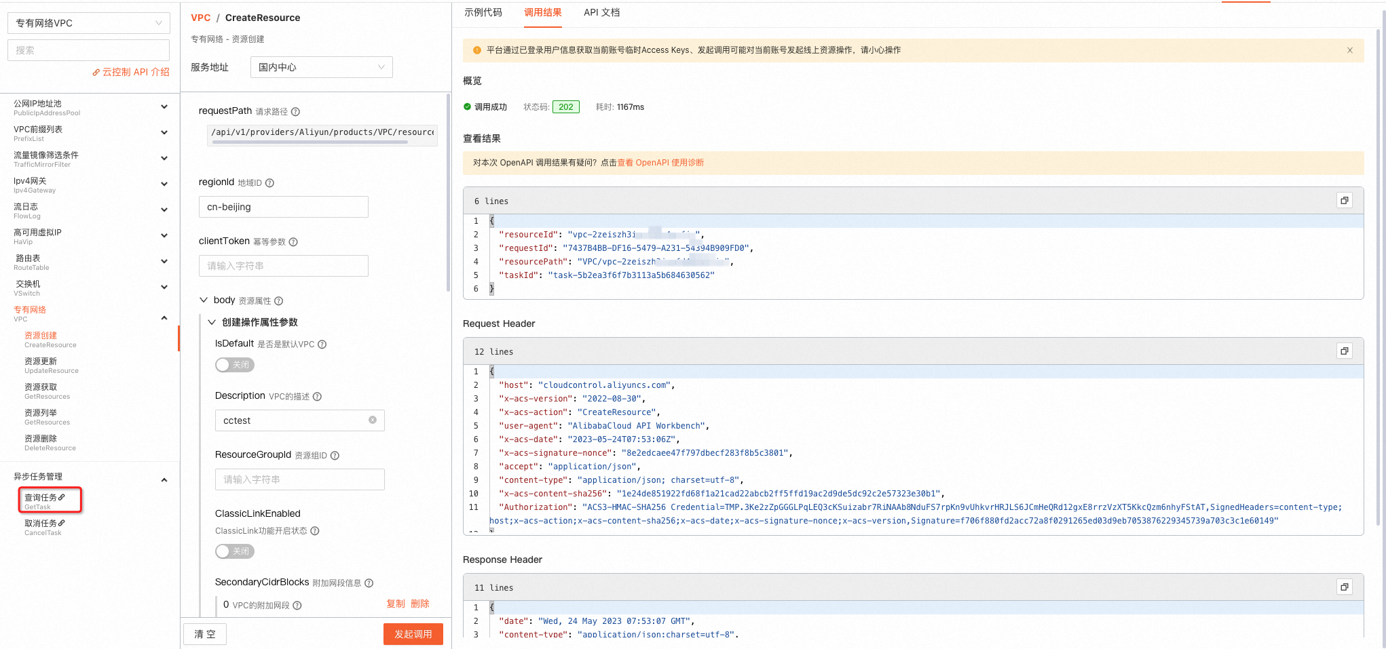Click the regionId cn-beijing field

tap(283, 207)
